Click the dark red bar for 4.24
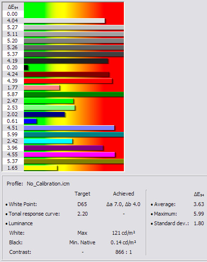Screen dimensions: 207x262 click(66, 74)
